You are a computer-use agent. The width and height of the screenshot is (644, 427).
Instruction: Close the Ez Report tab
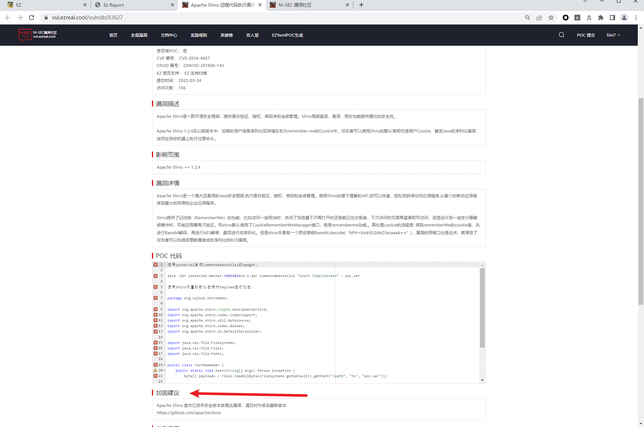tap(172, 5)
